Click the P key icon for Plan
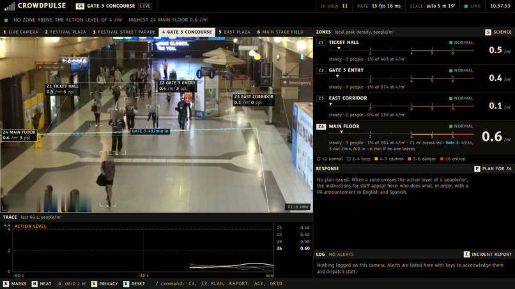515x289 pixels. [477, 168]
